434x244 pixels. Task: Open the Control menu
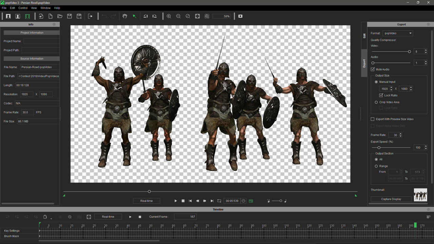(x=23, y=8)
